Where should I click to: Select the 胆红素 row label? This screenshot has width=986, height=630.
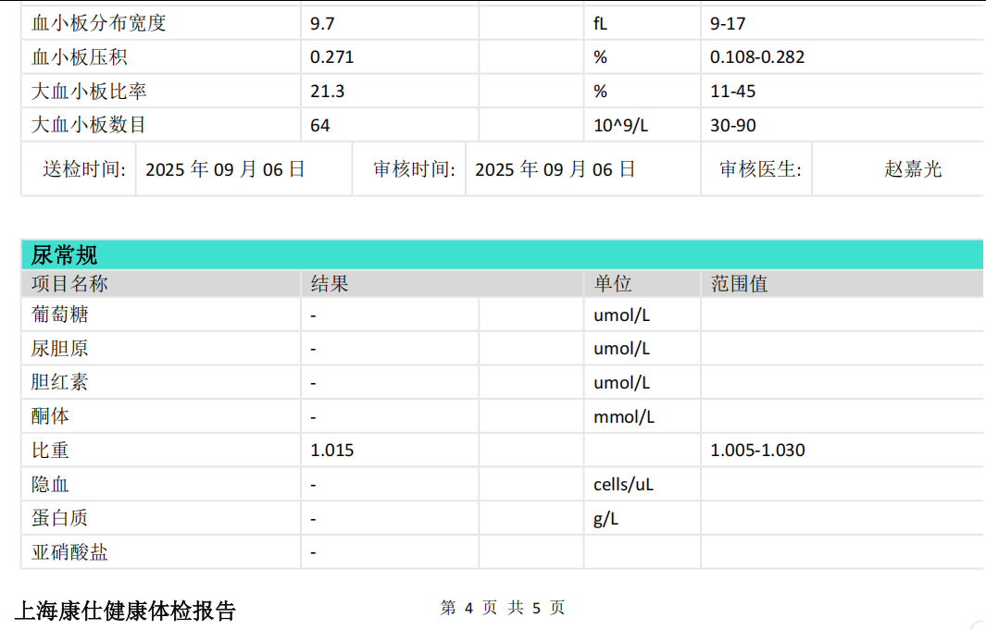click(x=60, y=383)
